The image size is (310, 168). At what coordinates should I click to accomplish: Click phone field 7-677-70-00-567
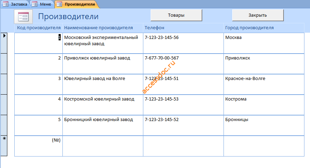coord(183,64)
